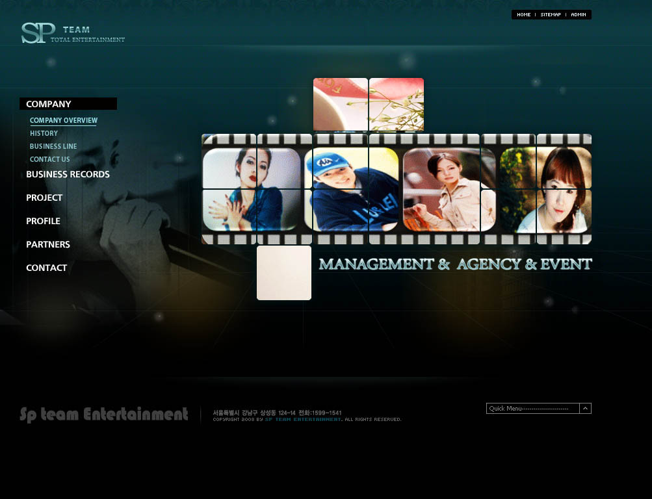Open the Contact menu section
The height and width of the screenshot is (499, 652).
[46, 268]
